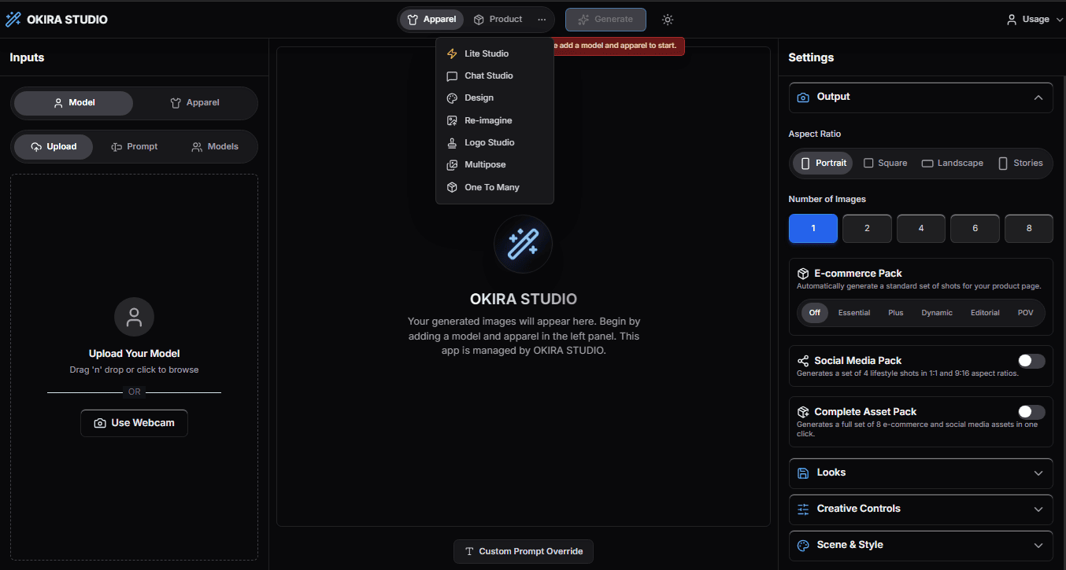This screenshot has width=1066, height=570.
Task: Select Portrait aspect ratio
Action: point(823,164)
